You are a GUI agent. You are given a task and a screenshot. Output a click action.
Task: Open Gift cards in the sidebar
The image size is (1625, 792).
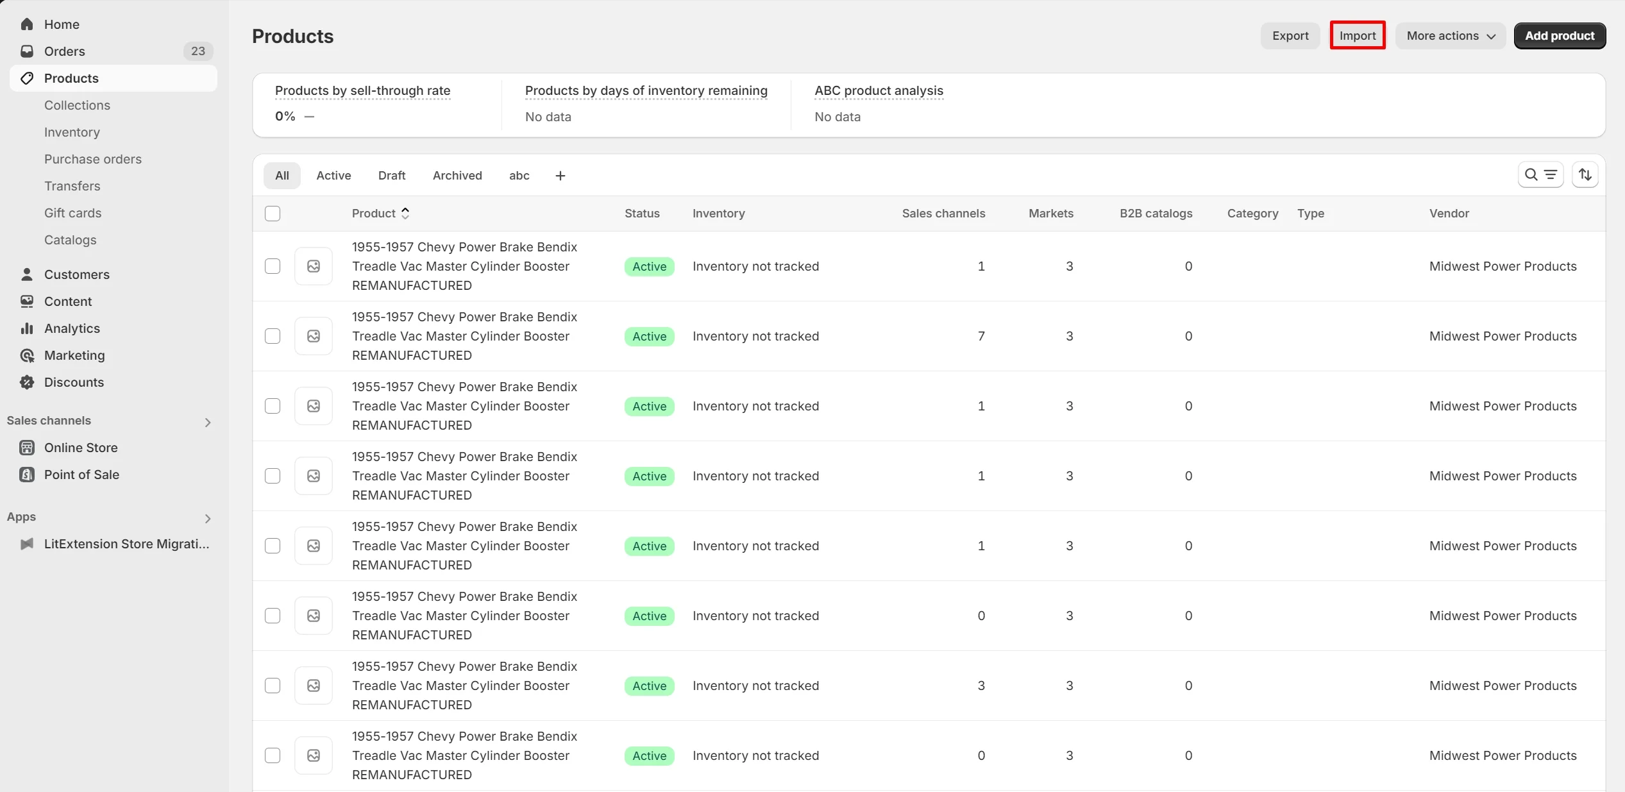pos(72,213)
